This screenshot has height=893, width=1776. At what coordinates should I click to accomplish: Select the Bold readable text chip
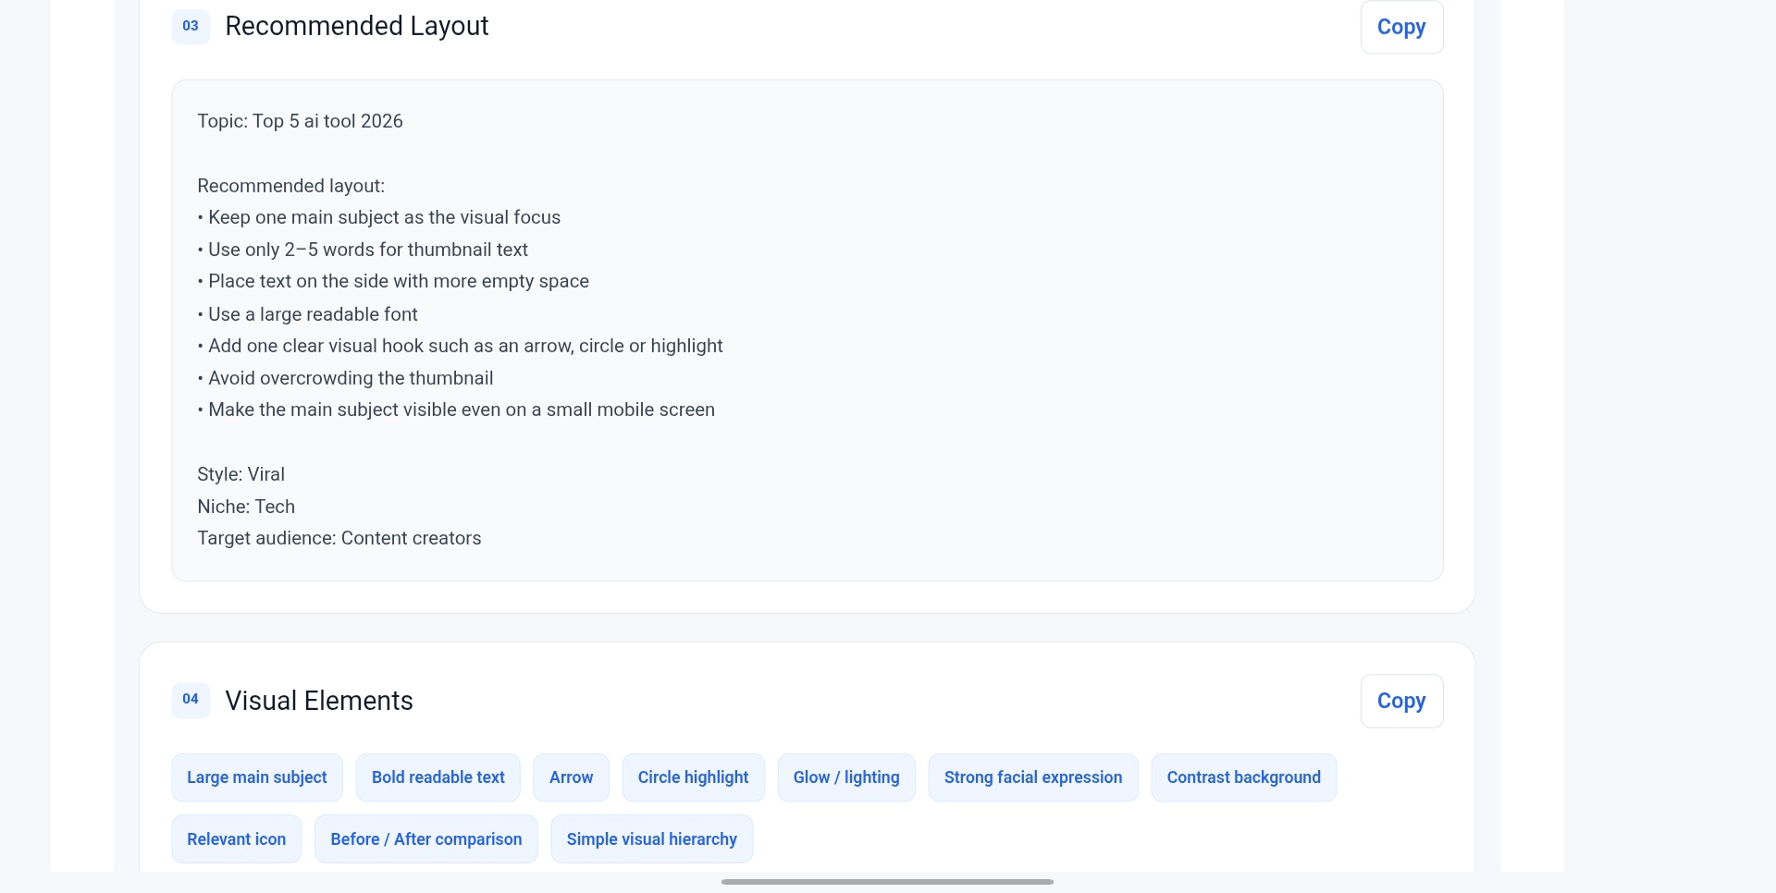[438, 777]
